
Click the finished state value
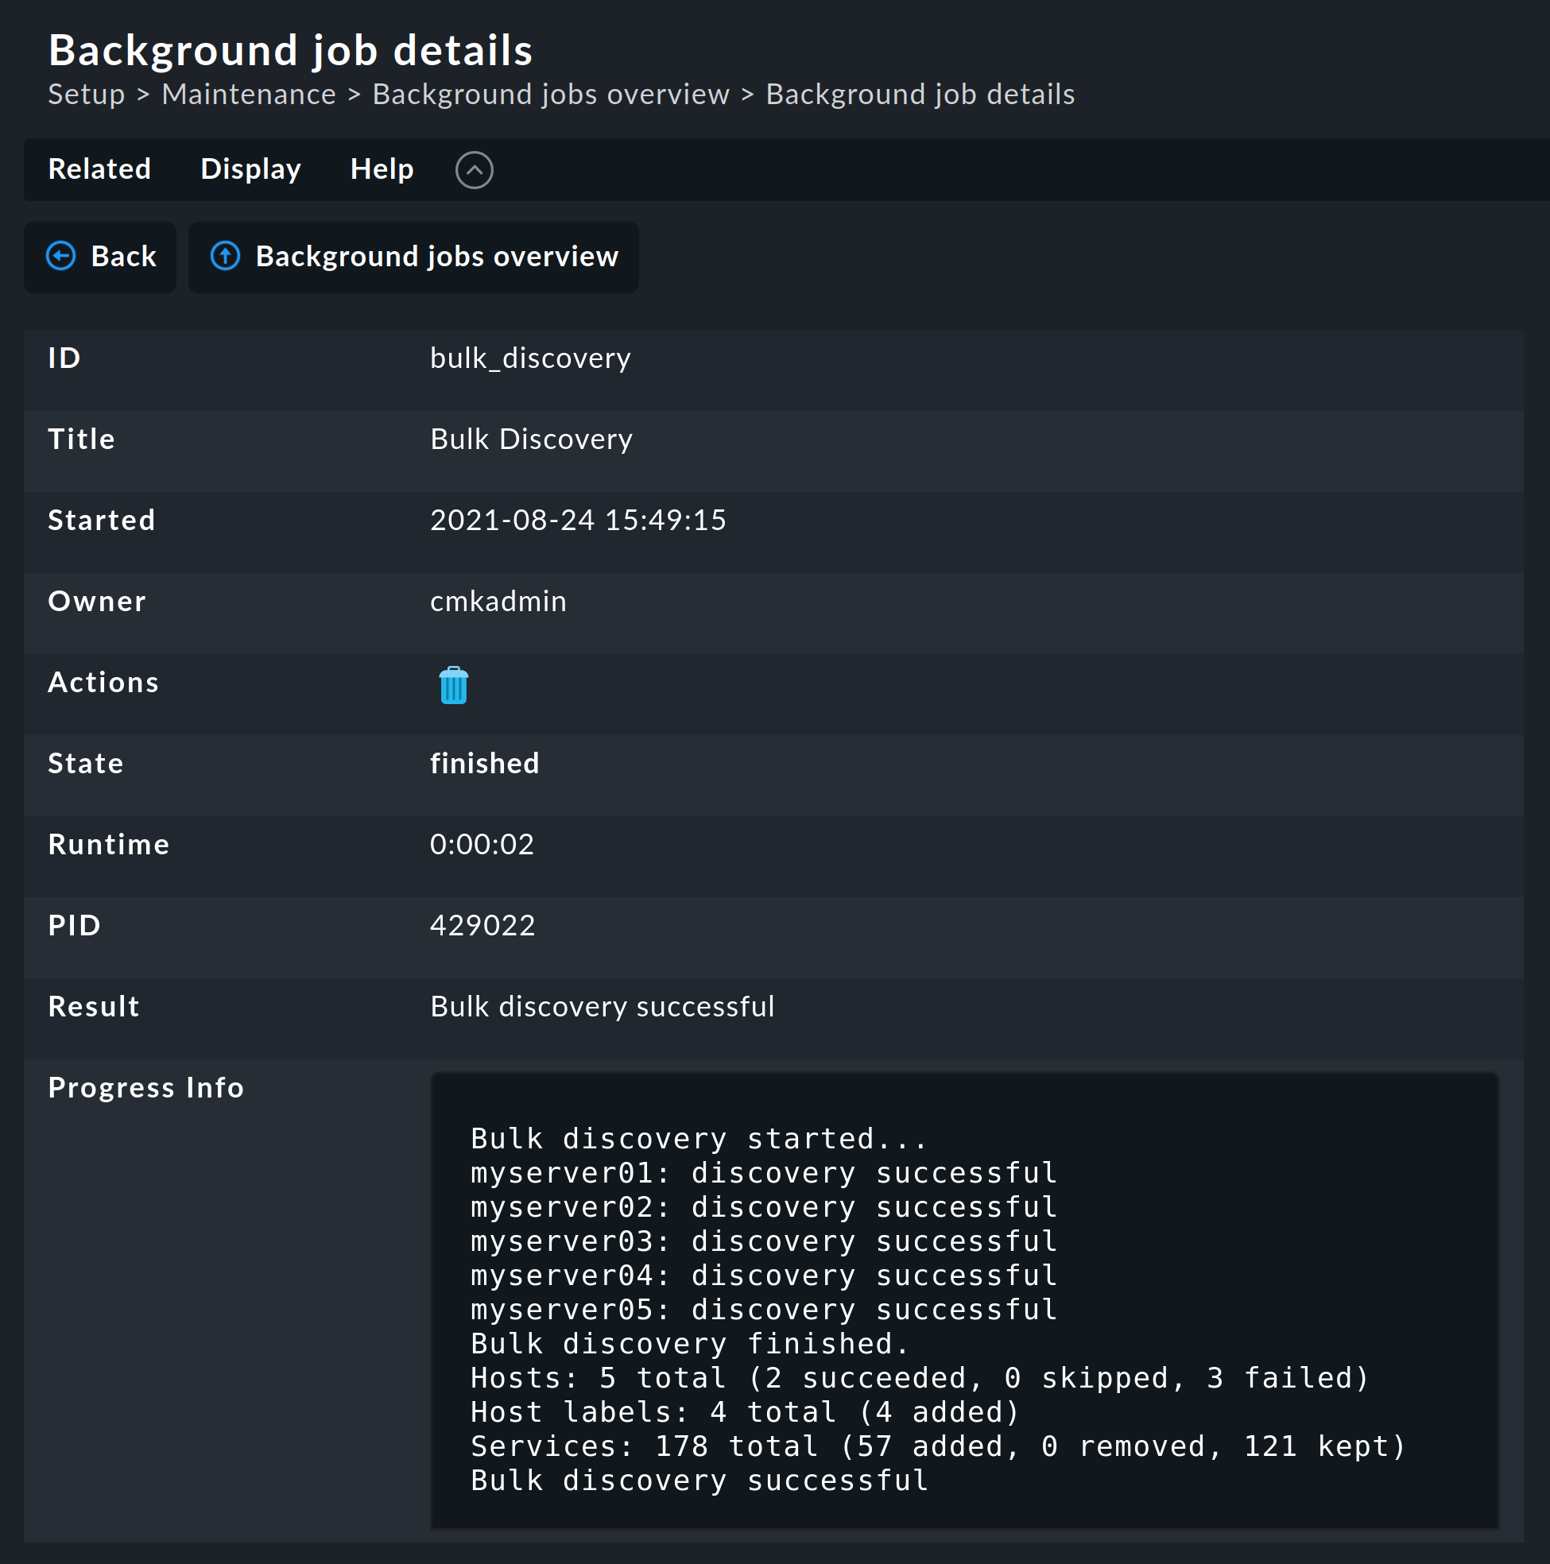click(483, 763)
